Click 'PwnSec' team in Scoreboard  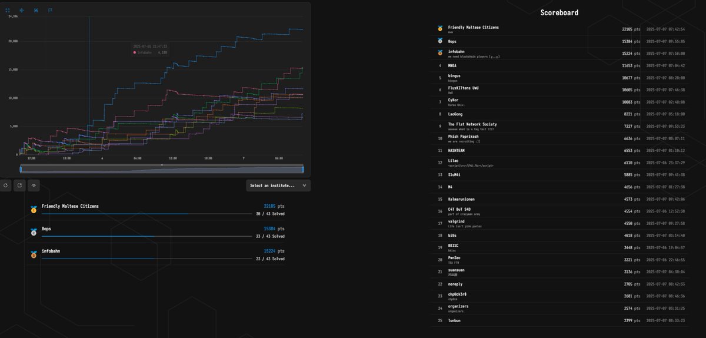(455, 257)
